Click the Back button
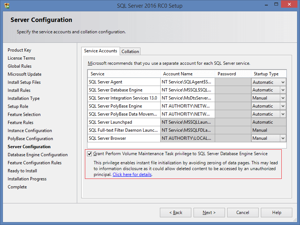This screenshot has height=225, width=300. point(175,213)
